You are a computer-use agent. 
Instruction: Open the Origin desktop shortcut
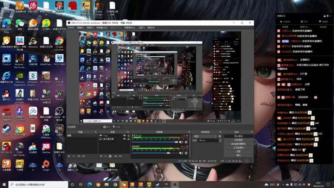(46, 165)
